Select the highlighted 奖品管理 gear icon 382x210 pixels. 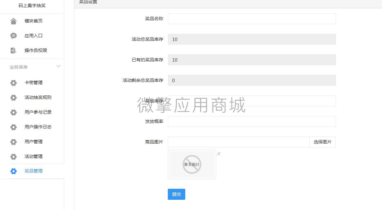[x=13, y=171]
